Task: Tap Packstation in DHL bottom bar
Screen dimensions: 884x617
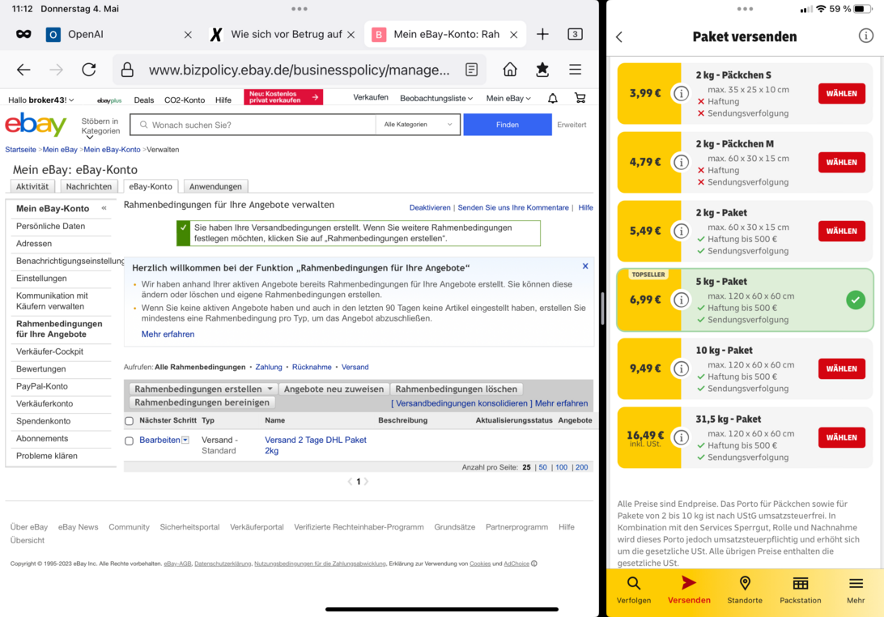Action: tap(800, 590)
